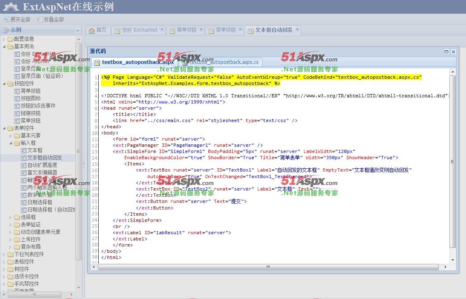Click the code area vertical scrollbar
Screen dimensions: 466x299
pos(452,161)
